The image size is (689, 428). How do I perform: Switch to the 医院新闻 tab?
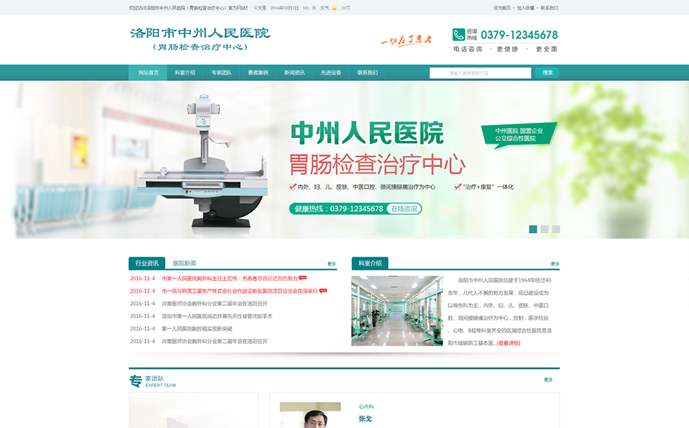185,263
